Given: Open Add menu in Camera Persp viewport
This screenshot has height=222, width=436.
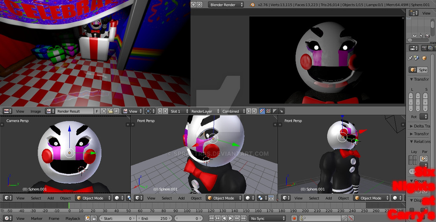Looking at the screenshot, I should pos(51,198).
